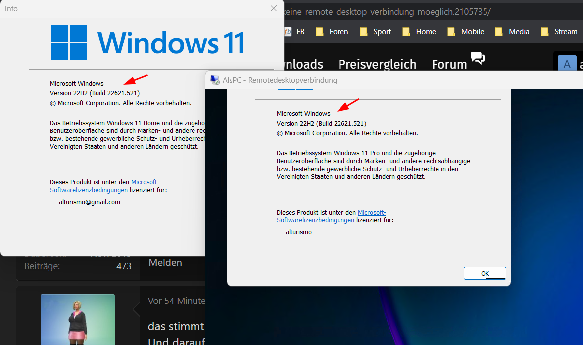Open the FB bookmark
The height and width of the screenshot is (345, 583).
click(x=294, y=32)
